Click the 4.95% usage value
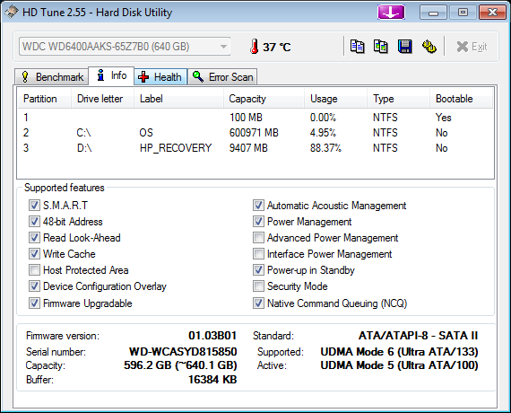This screenshot has height=413, width=511. 323,133
